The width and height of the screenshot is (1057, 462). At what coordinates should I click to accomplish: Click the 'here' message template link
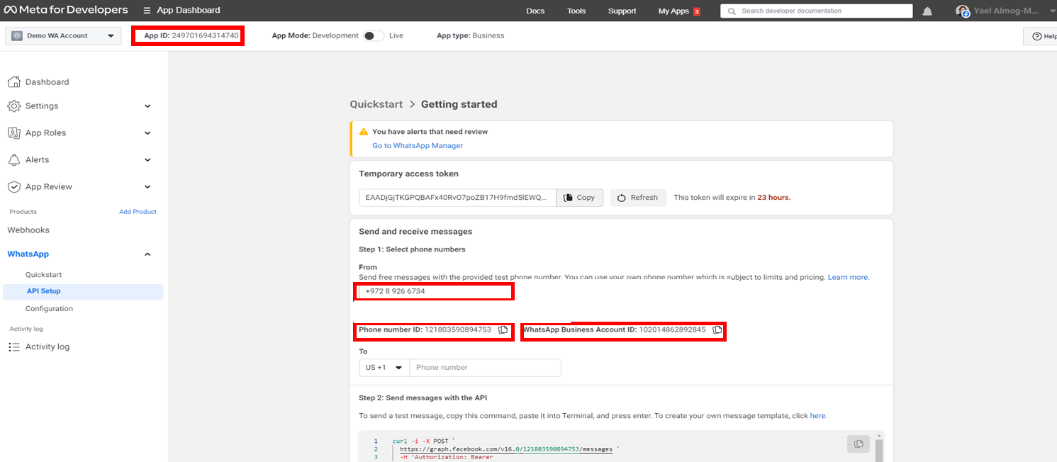(x=817, y=416)
